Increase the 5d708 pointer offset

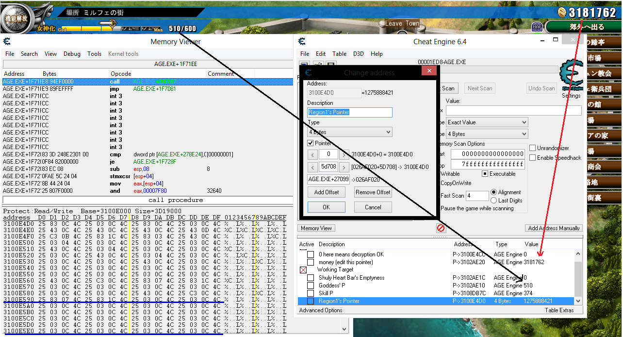344,168
